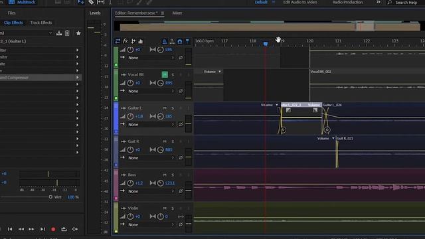Toggle the snapping magnet icon

click(180, 41)
